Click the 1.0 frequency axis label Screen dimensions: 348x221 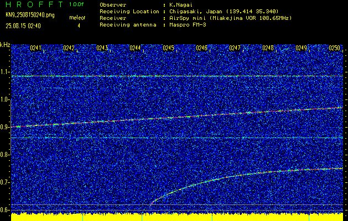point(5,99)
